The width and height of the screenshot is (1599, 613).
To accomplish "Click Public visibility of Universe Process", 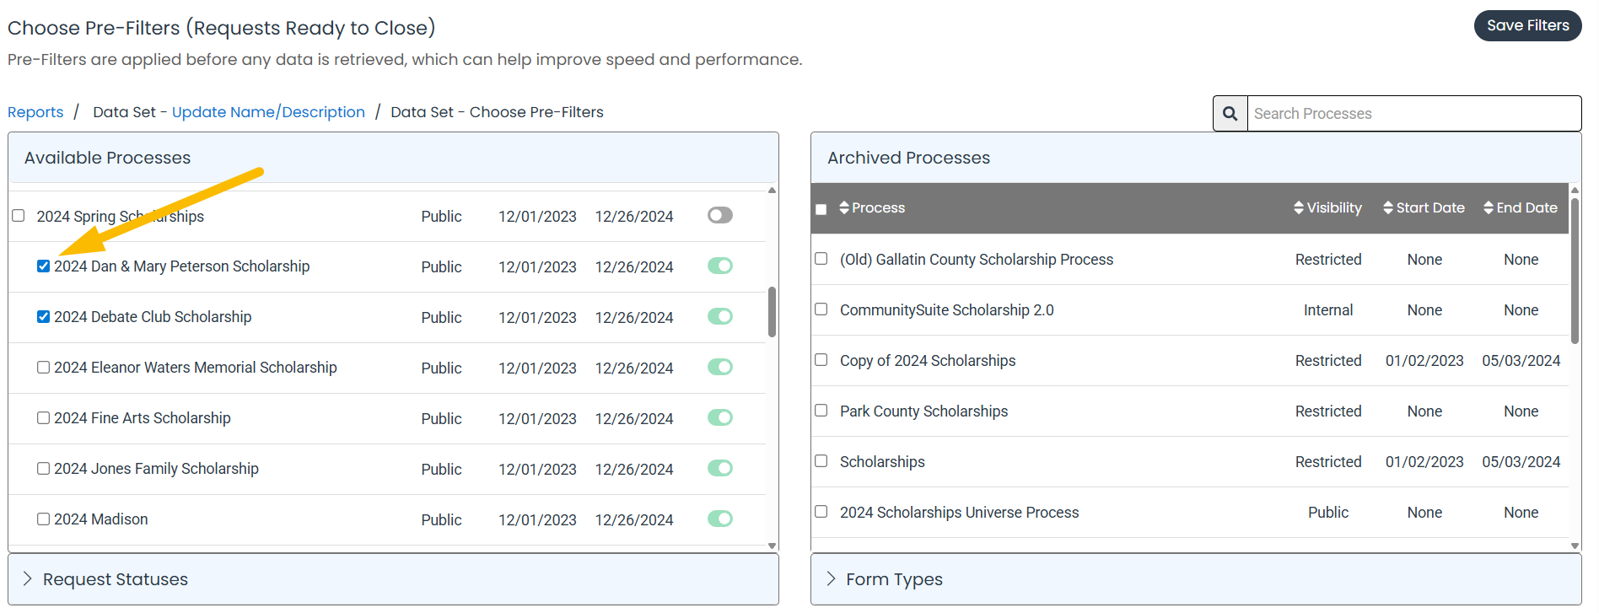I will click(x=1327, y=513).
